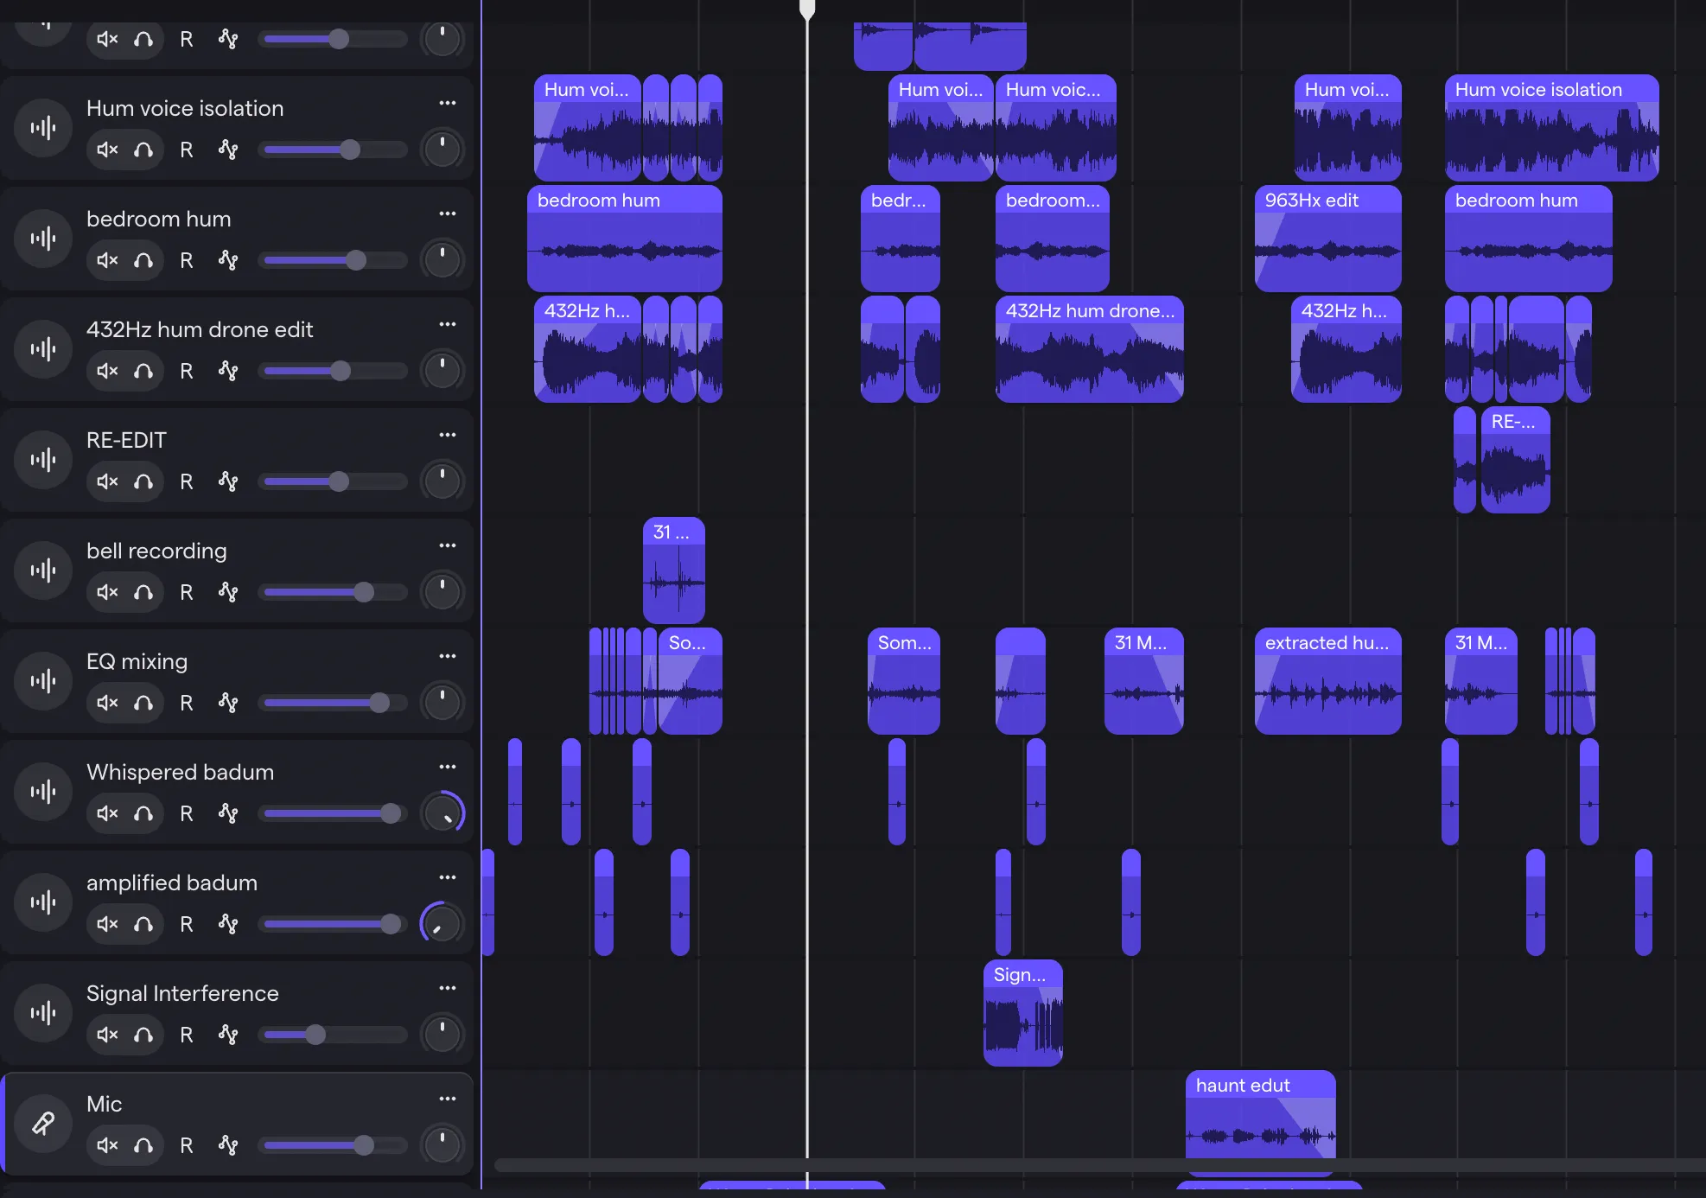The height and width of the screenshot is (1198, 1706).
Task: Open RE-EDIT track options menu
Action: [x=447, y=435]
